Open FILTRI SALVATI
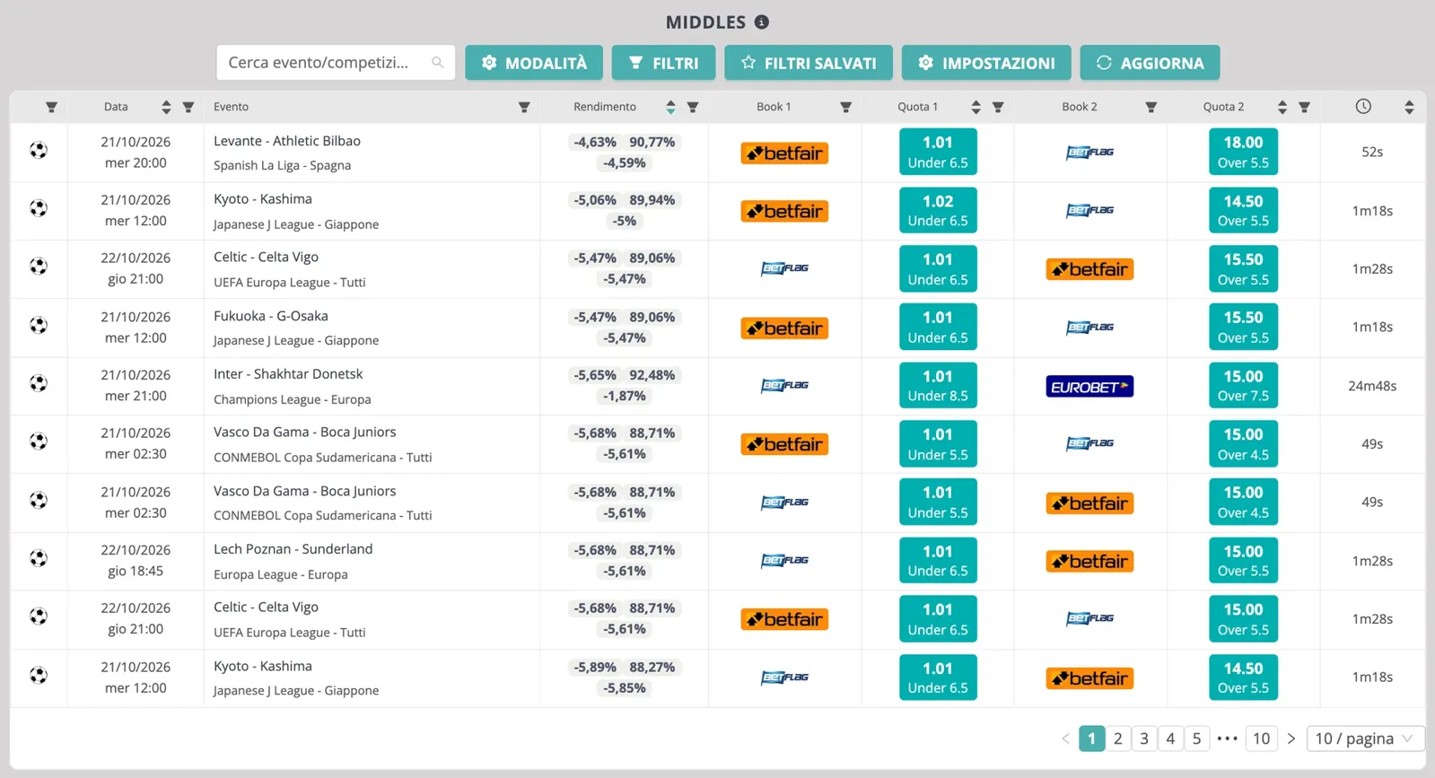Screen dimensions: 1435x778 [809, 63]
